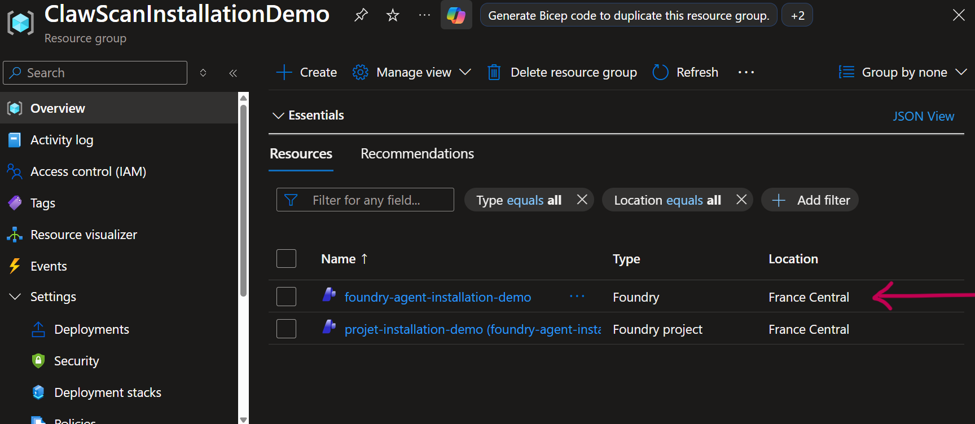The height and width of the screenshot is (424, 975).
Task: Click the Foundry project icon for projet-installation-demo
Action: pyautogui.click(x=329, y=326)
